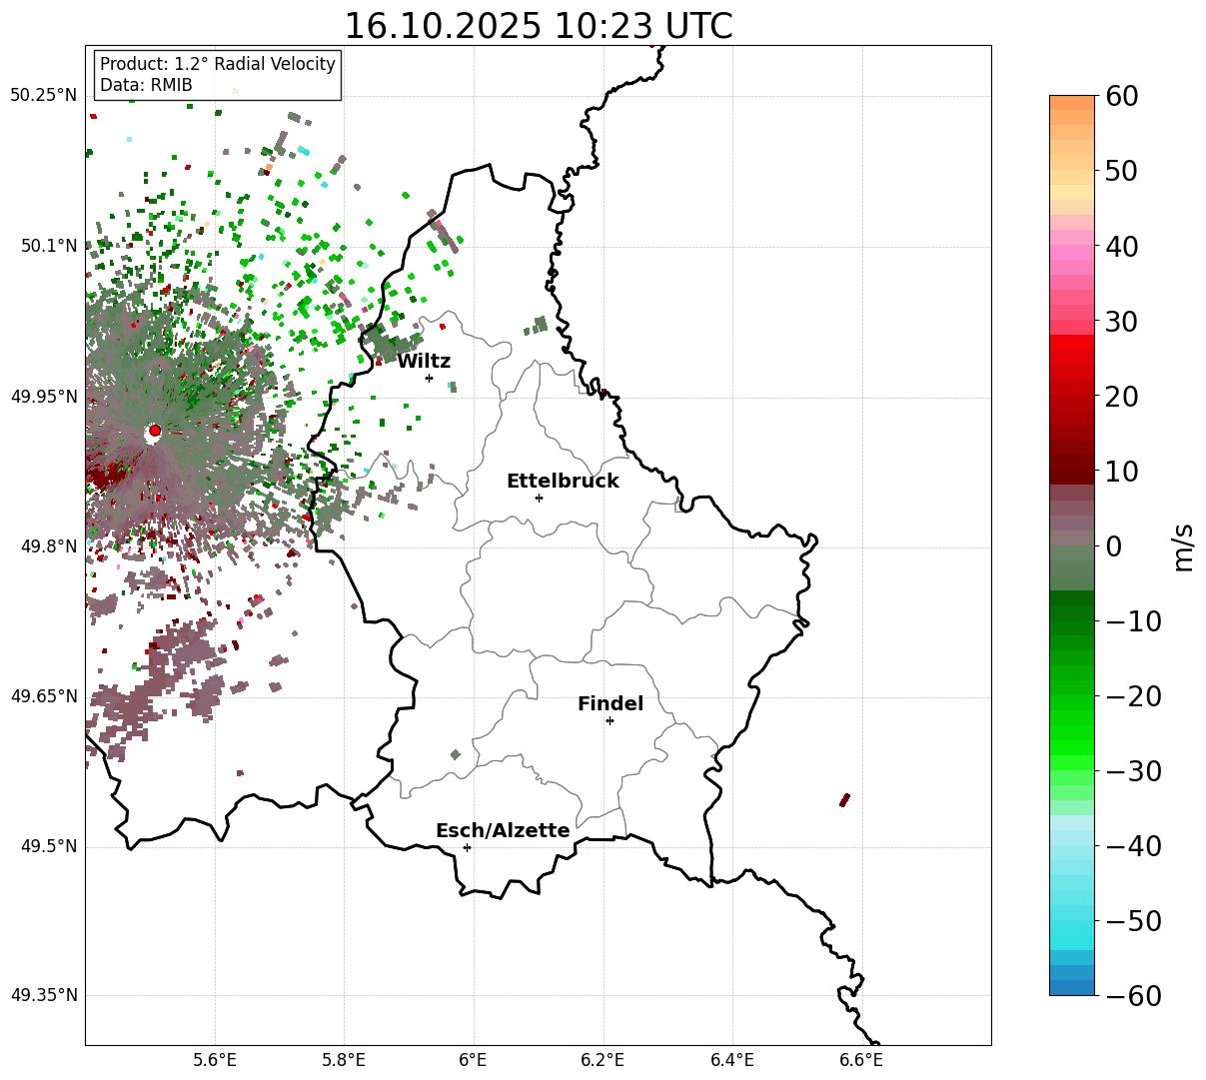Click the Esch/Alzette station cross marker
The height and width of the screenshot is (1080, 1206).
tap(467, 847)
